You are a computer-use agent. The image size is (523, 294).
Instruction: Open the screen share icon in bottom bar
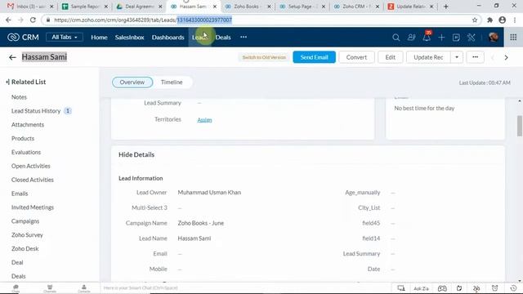coord(401,288)
